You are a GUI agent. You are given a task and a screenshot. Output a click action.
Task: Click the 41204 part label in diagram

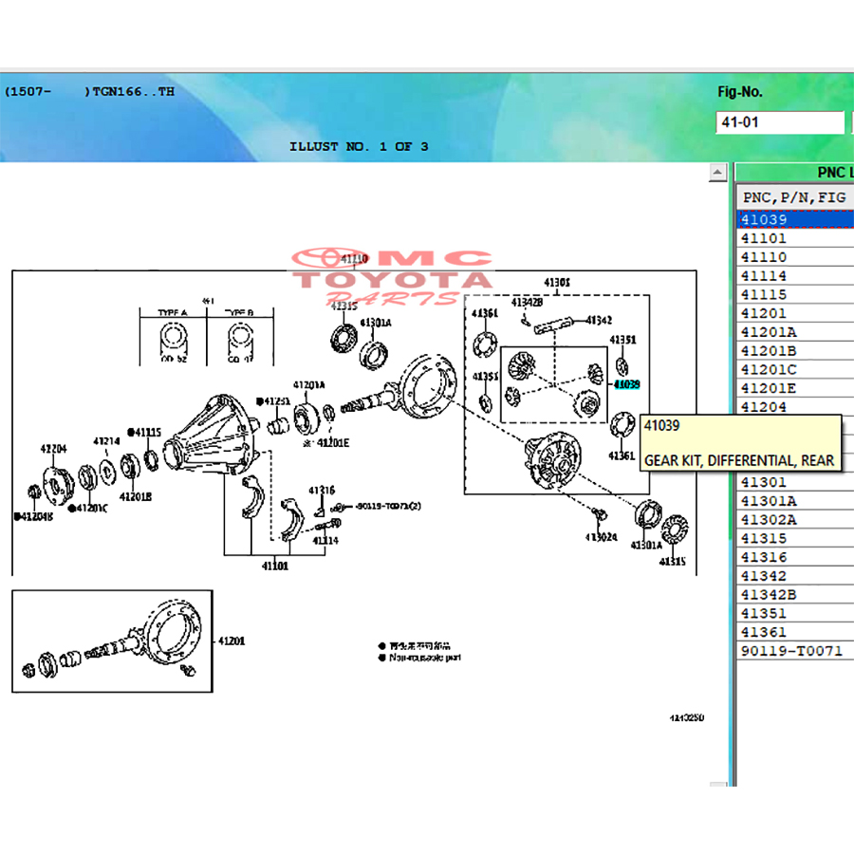53,448
